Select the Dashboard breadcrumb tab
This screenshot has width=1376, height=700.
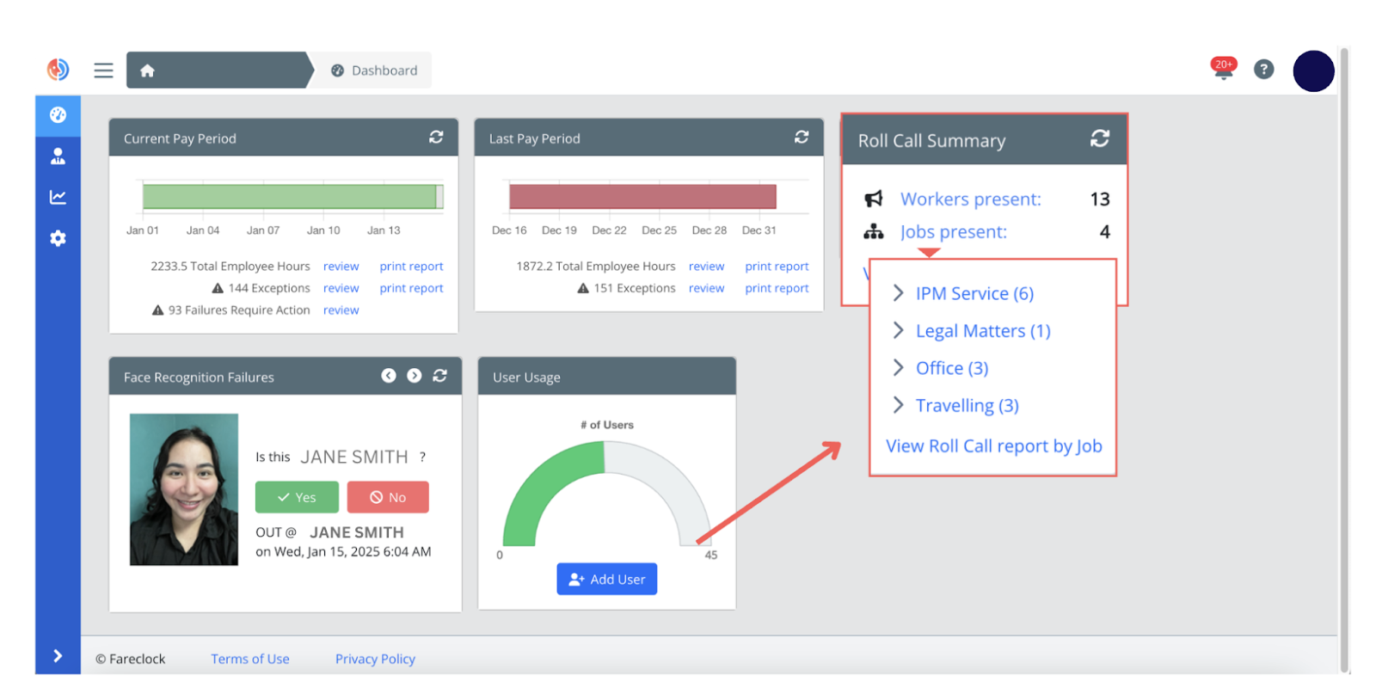pyautogui.click(x=375, y=71)
